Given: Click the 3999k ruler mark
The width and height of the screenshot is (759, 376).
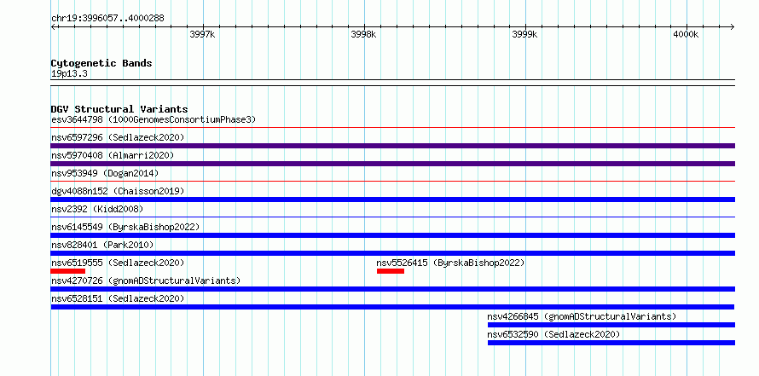Looking at the screenshot, I should click(524, 34).
